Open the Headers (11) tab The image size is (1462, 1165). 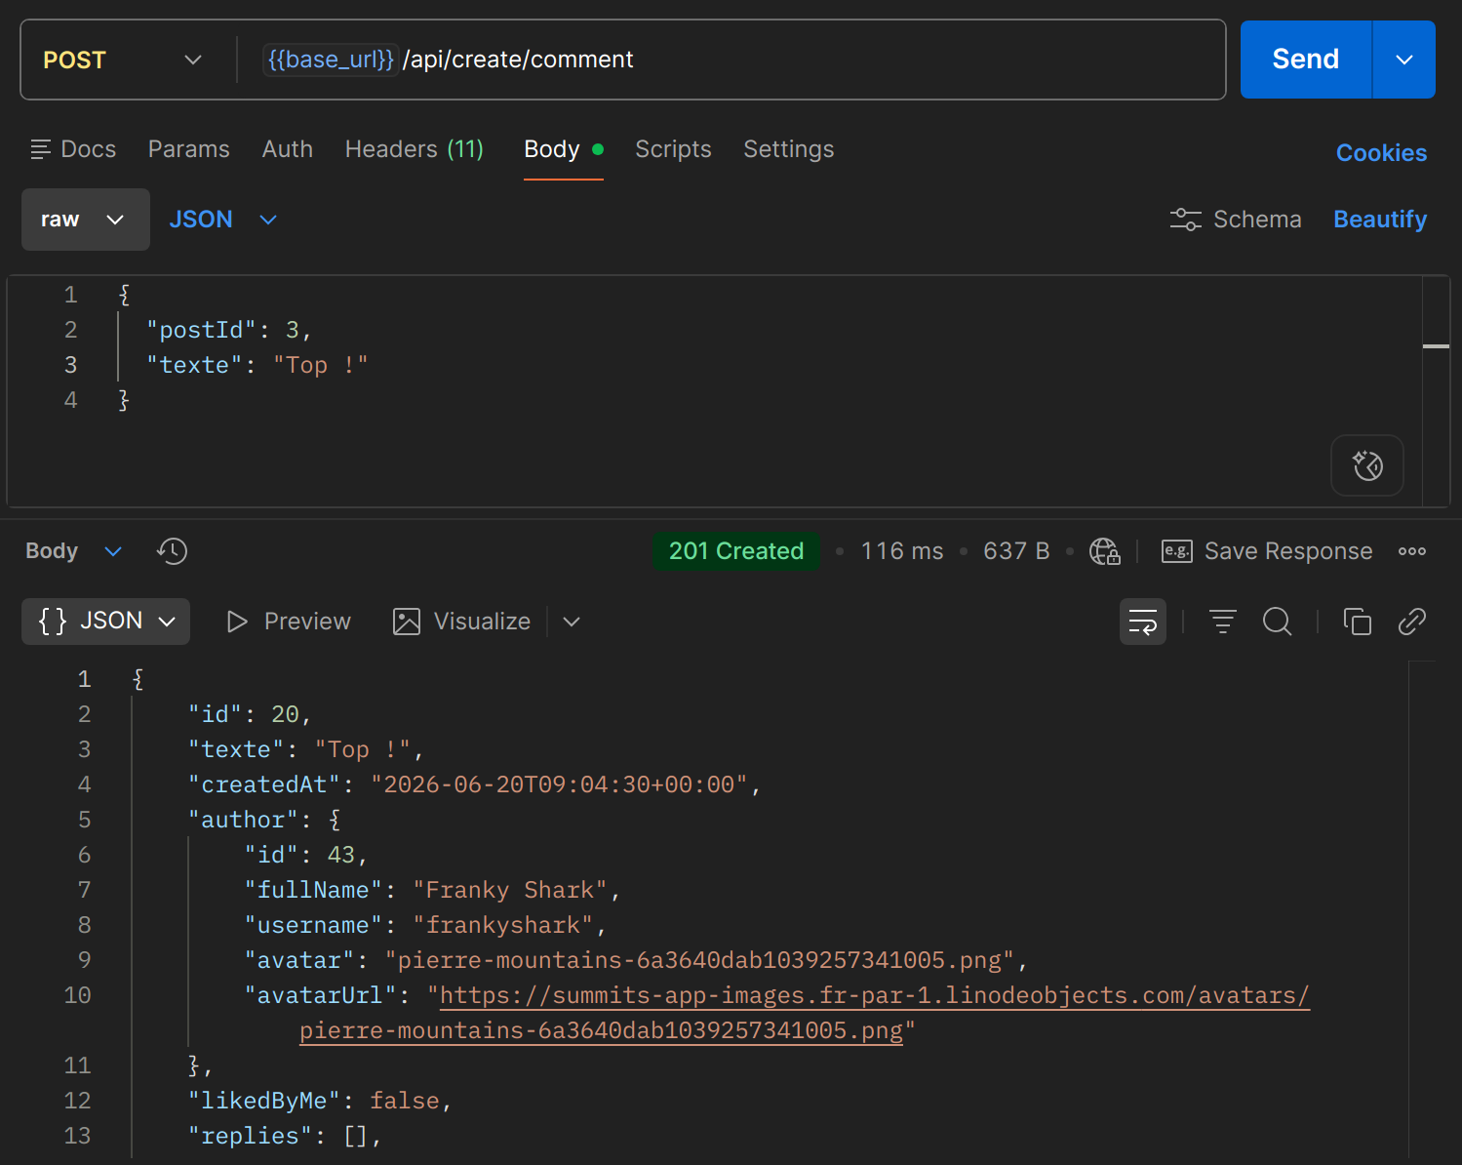click(x=415, y=149)
